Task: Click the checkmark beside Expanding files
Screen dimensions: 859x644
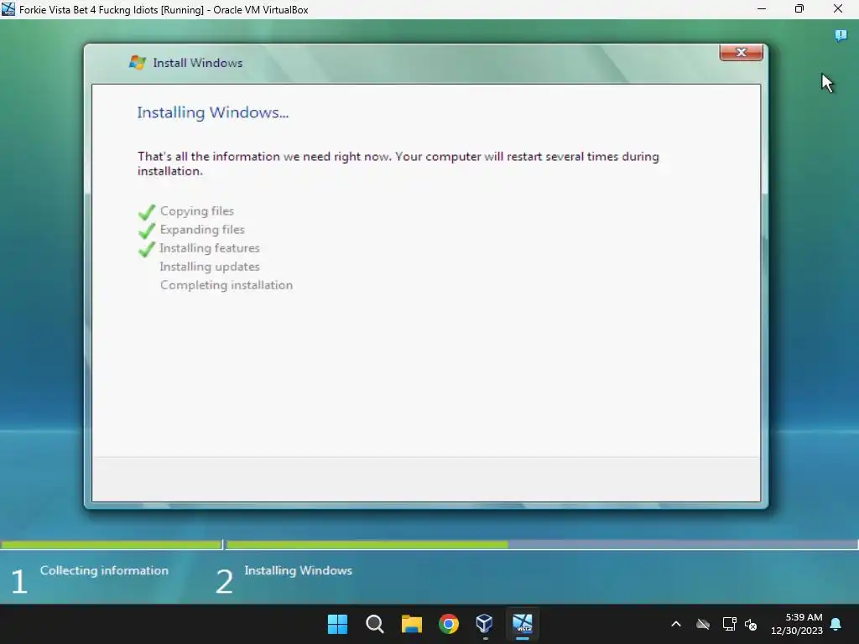Action: coord(147,231)
